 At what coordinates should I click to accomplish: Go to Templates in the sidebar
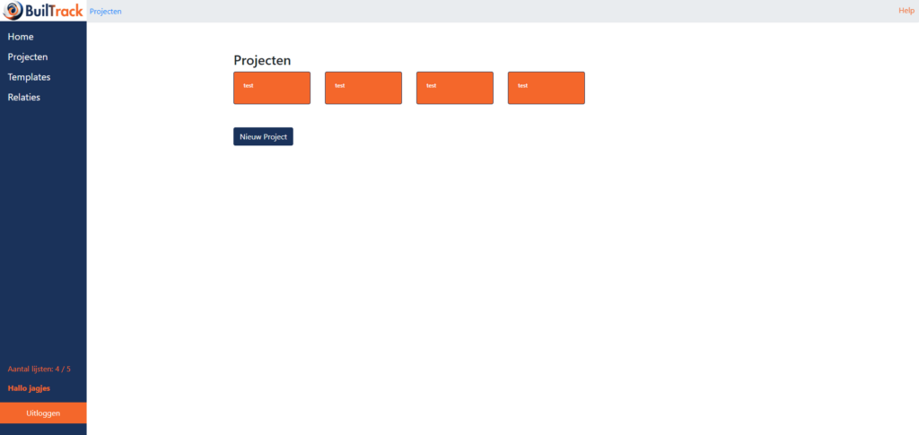pyautogui.click(x=29, y=77)
